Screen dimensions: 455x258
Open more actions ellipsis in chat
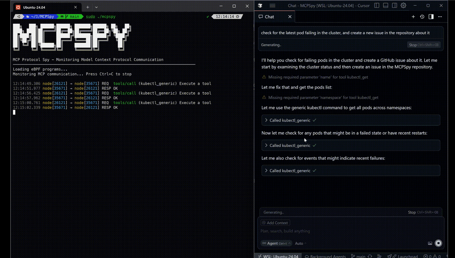click(440, 17)
